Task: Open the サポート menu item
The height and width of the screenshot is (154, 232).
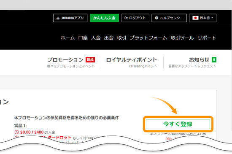Action: [207, 38]
